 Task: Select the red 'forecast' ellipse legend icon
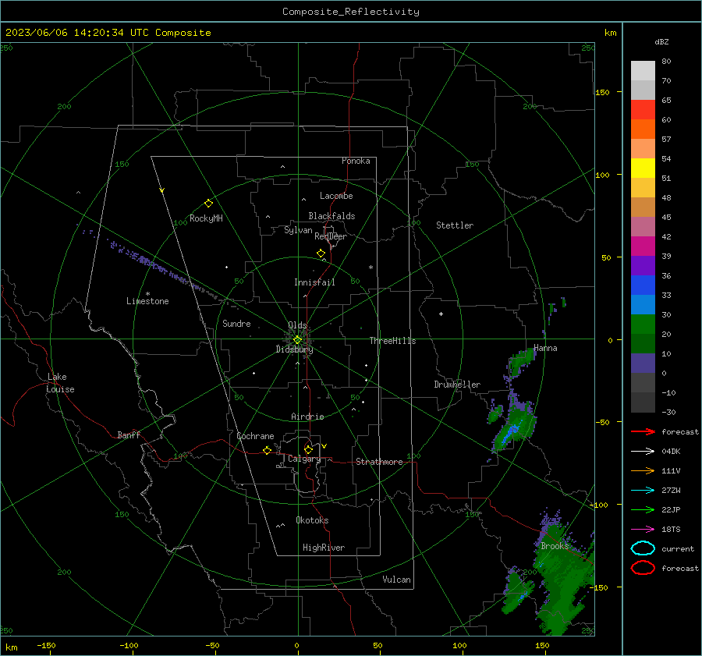[x=643, y=568]
